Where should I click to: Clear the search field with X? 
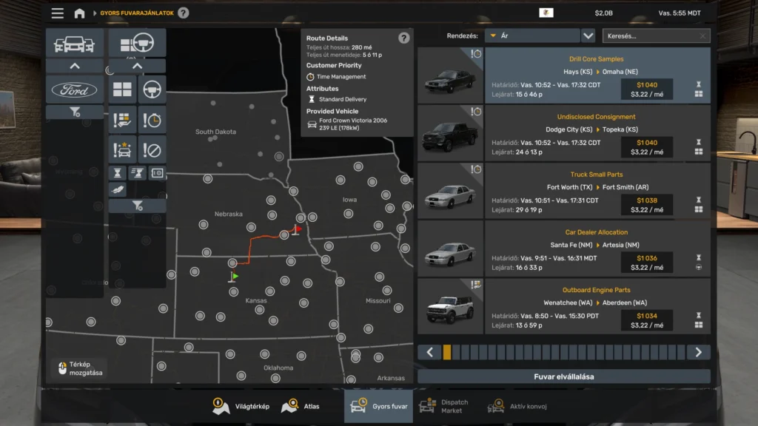click(x=703, y=35)
